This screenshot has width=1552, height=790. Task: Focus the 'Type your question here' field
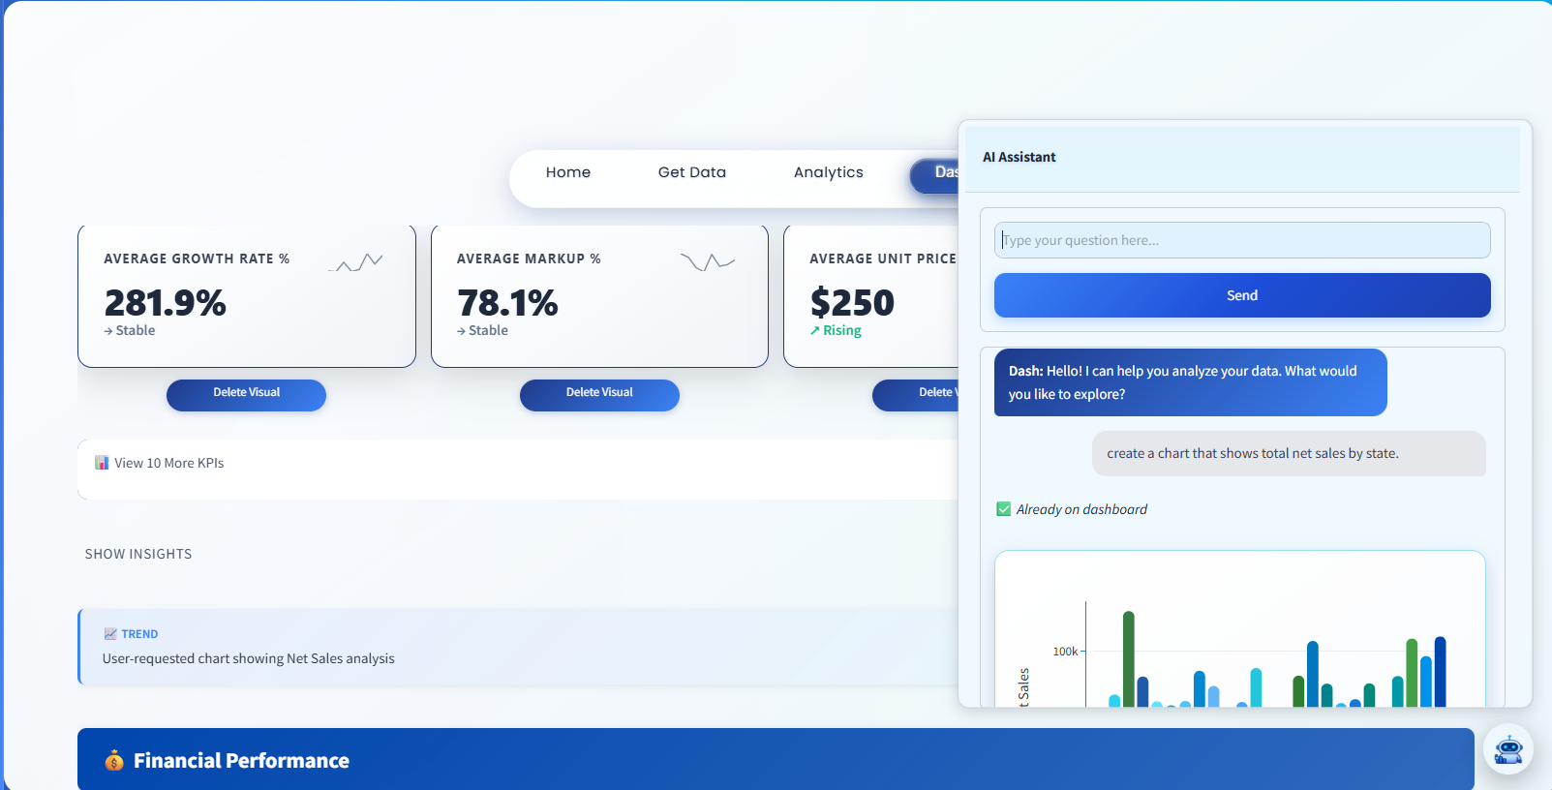1241,240
